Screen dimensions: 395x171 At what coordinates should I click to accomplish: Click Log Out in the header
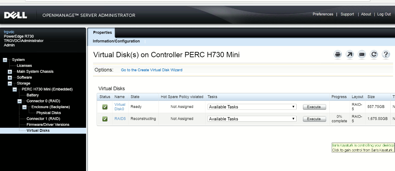pyautogui.click(x=384, y=14)
